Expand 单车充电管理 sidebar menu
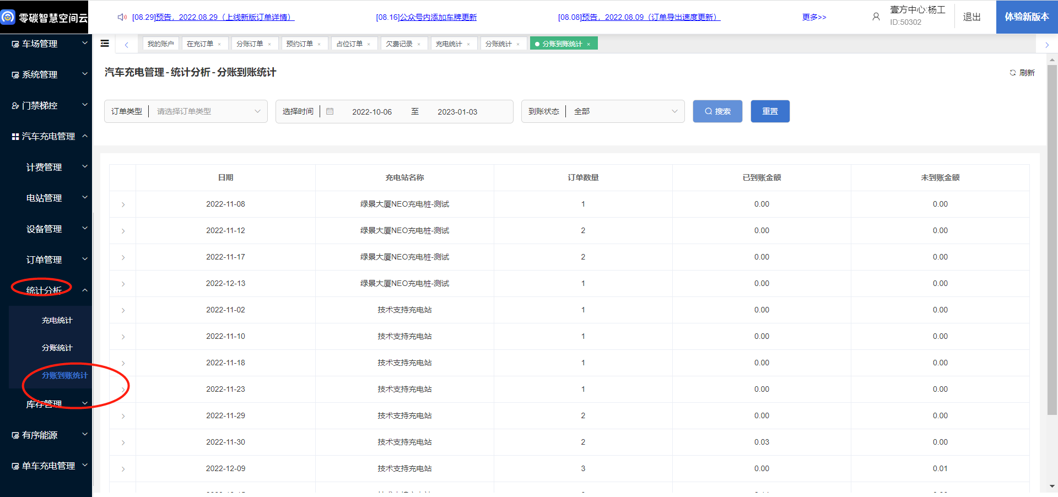The image size is (1058, 497). 46,466
